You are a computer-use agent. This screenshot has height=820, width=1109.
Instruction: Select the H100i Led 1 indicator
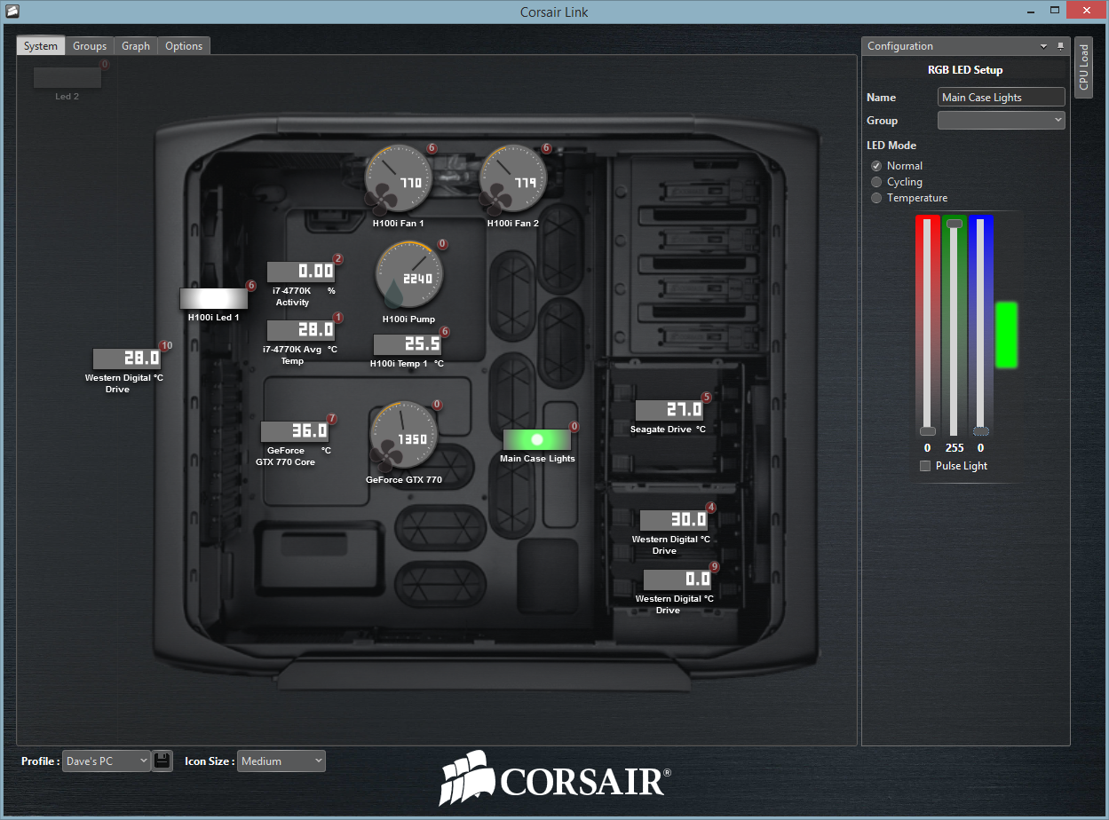(x=213, y=298)
